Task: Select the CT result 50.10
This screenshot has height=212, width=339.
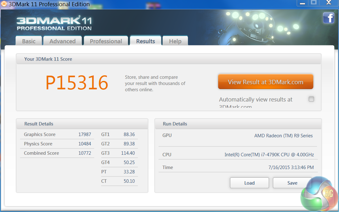Action: 129,181
